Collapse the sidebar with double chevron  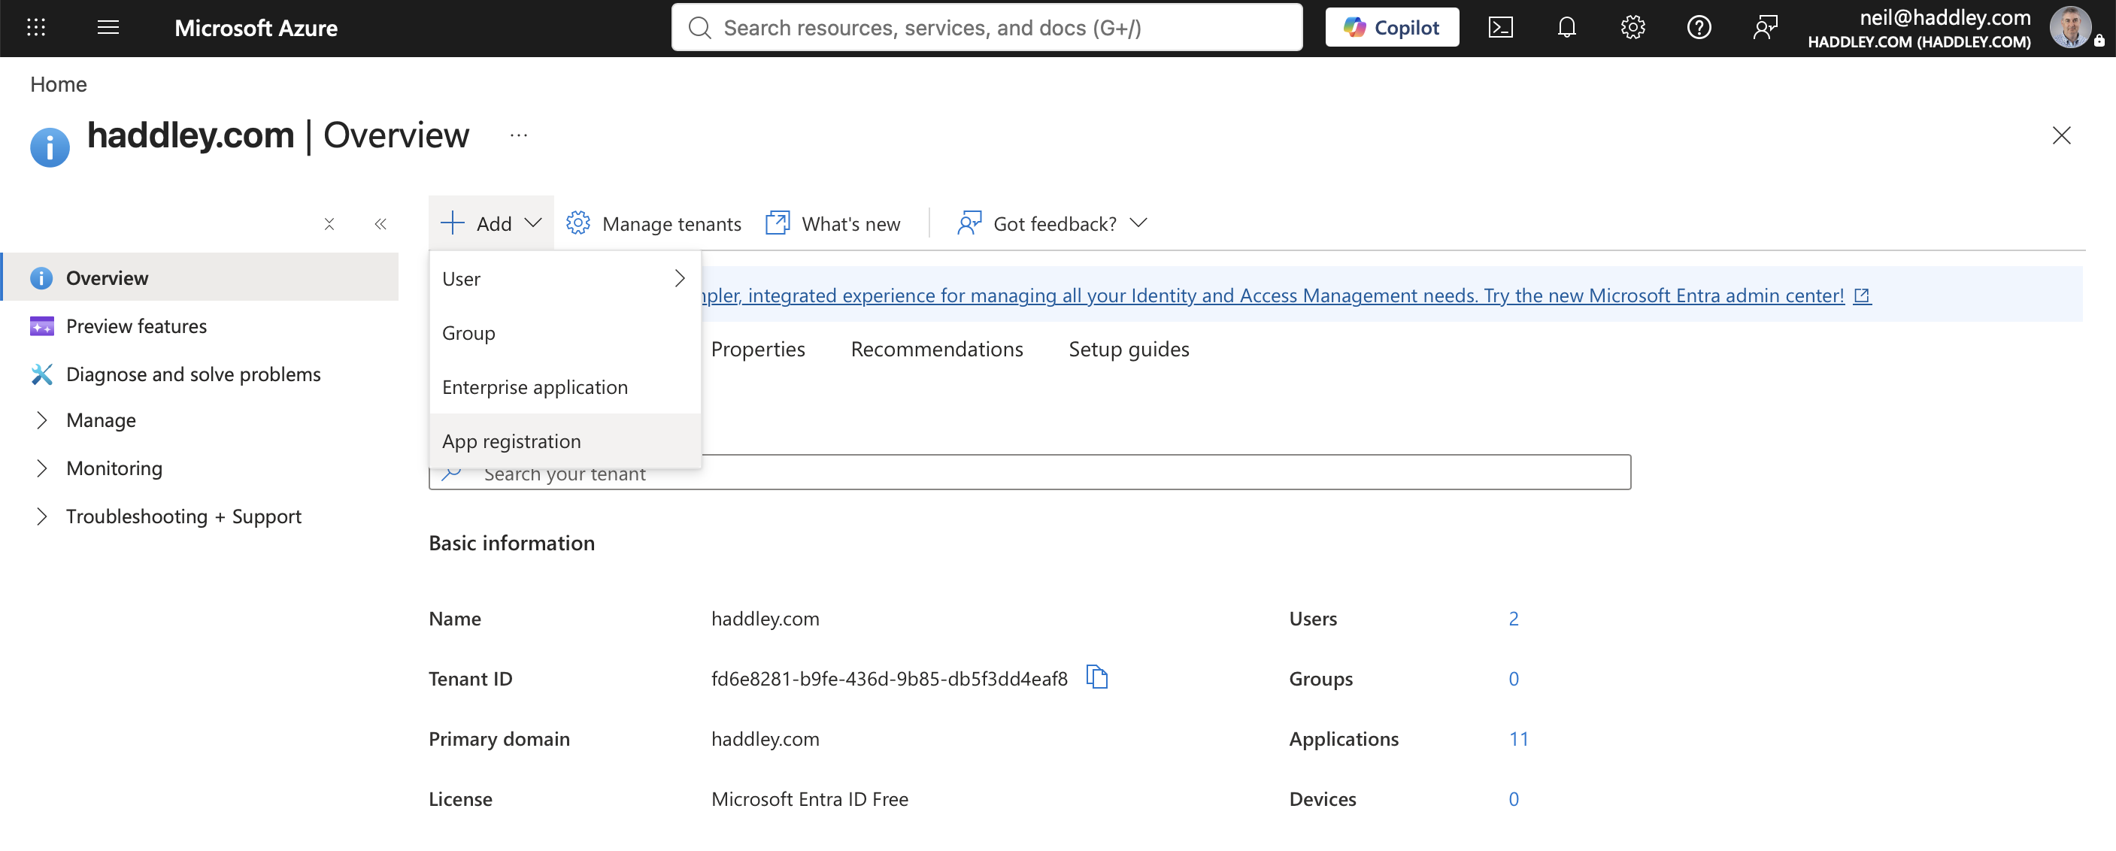[x=380, y=224]
